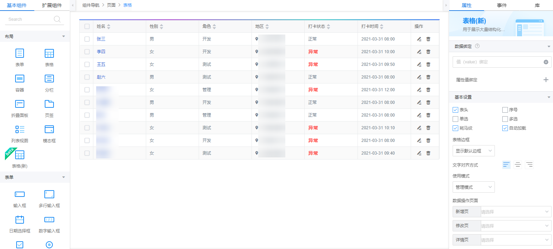Set text alignment to right
This screenshot has height=249, width=553.
(x=529, y=165)
